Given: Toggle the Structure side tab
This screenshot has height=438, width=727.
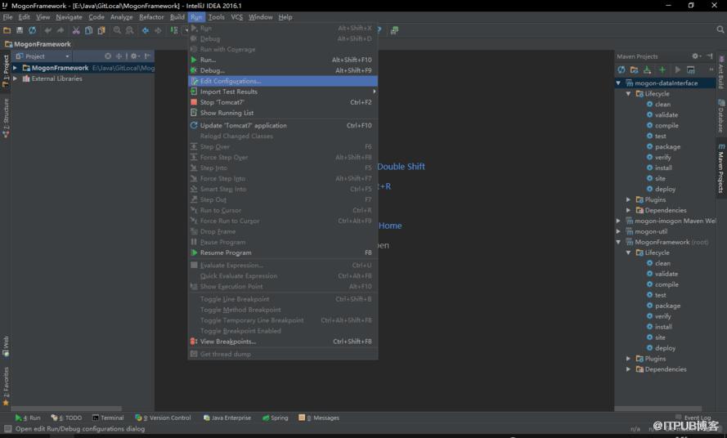Looking at the screenshot, I should point(6,118).
